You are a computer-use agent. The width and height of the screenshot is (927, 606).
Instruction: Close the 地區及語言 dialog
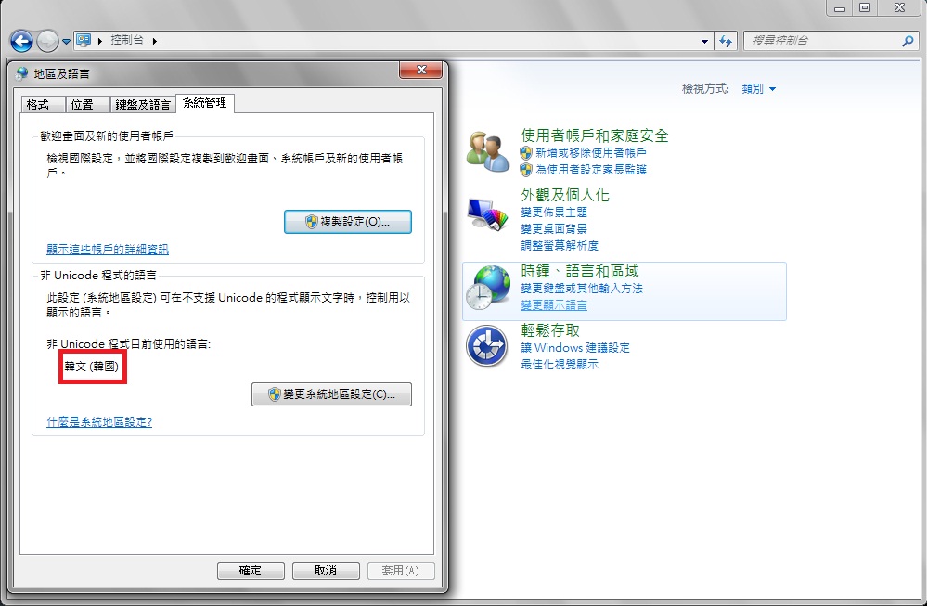(x=421, y=70)
